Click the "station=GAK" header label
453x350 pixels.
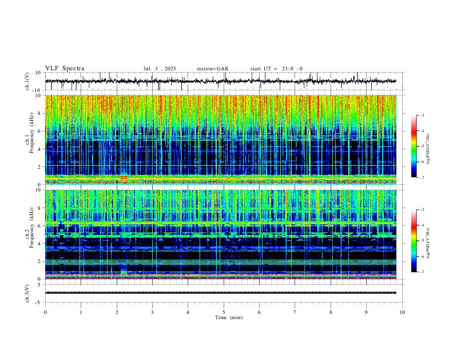coord(212,69)
